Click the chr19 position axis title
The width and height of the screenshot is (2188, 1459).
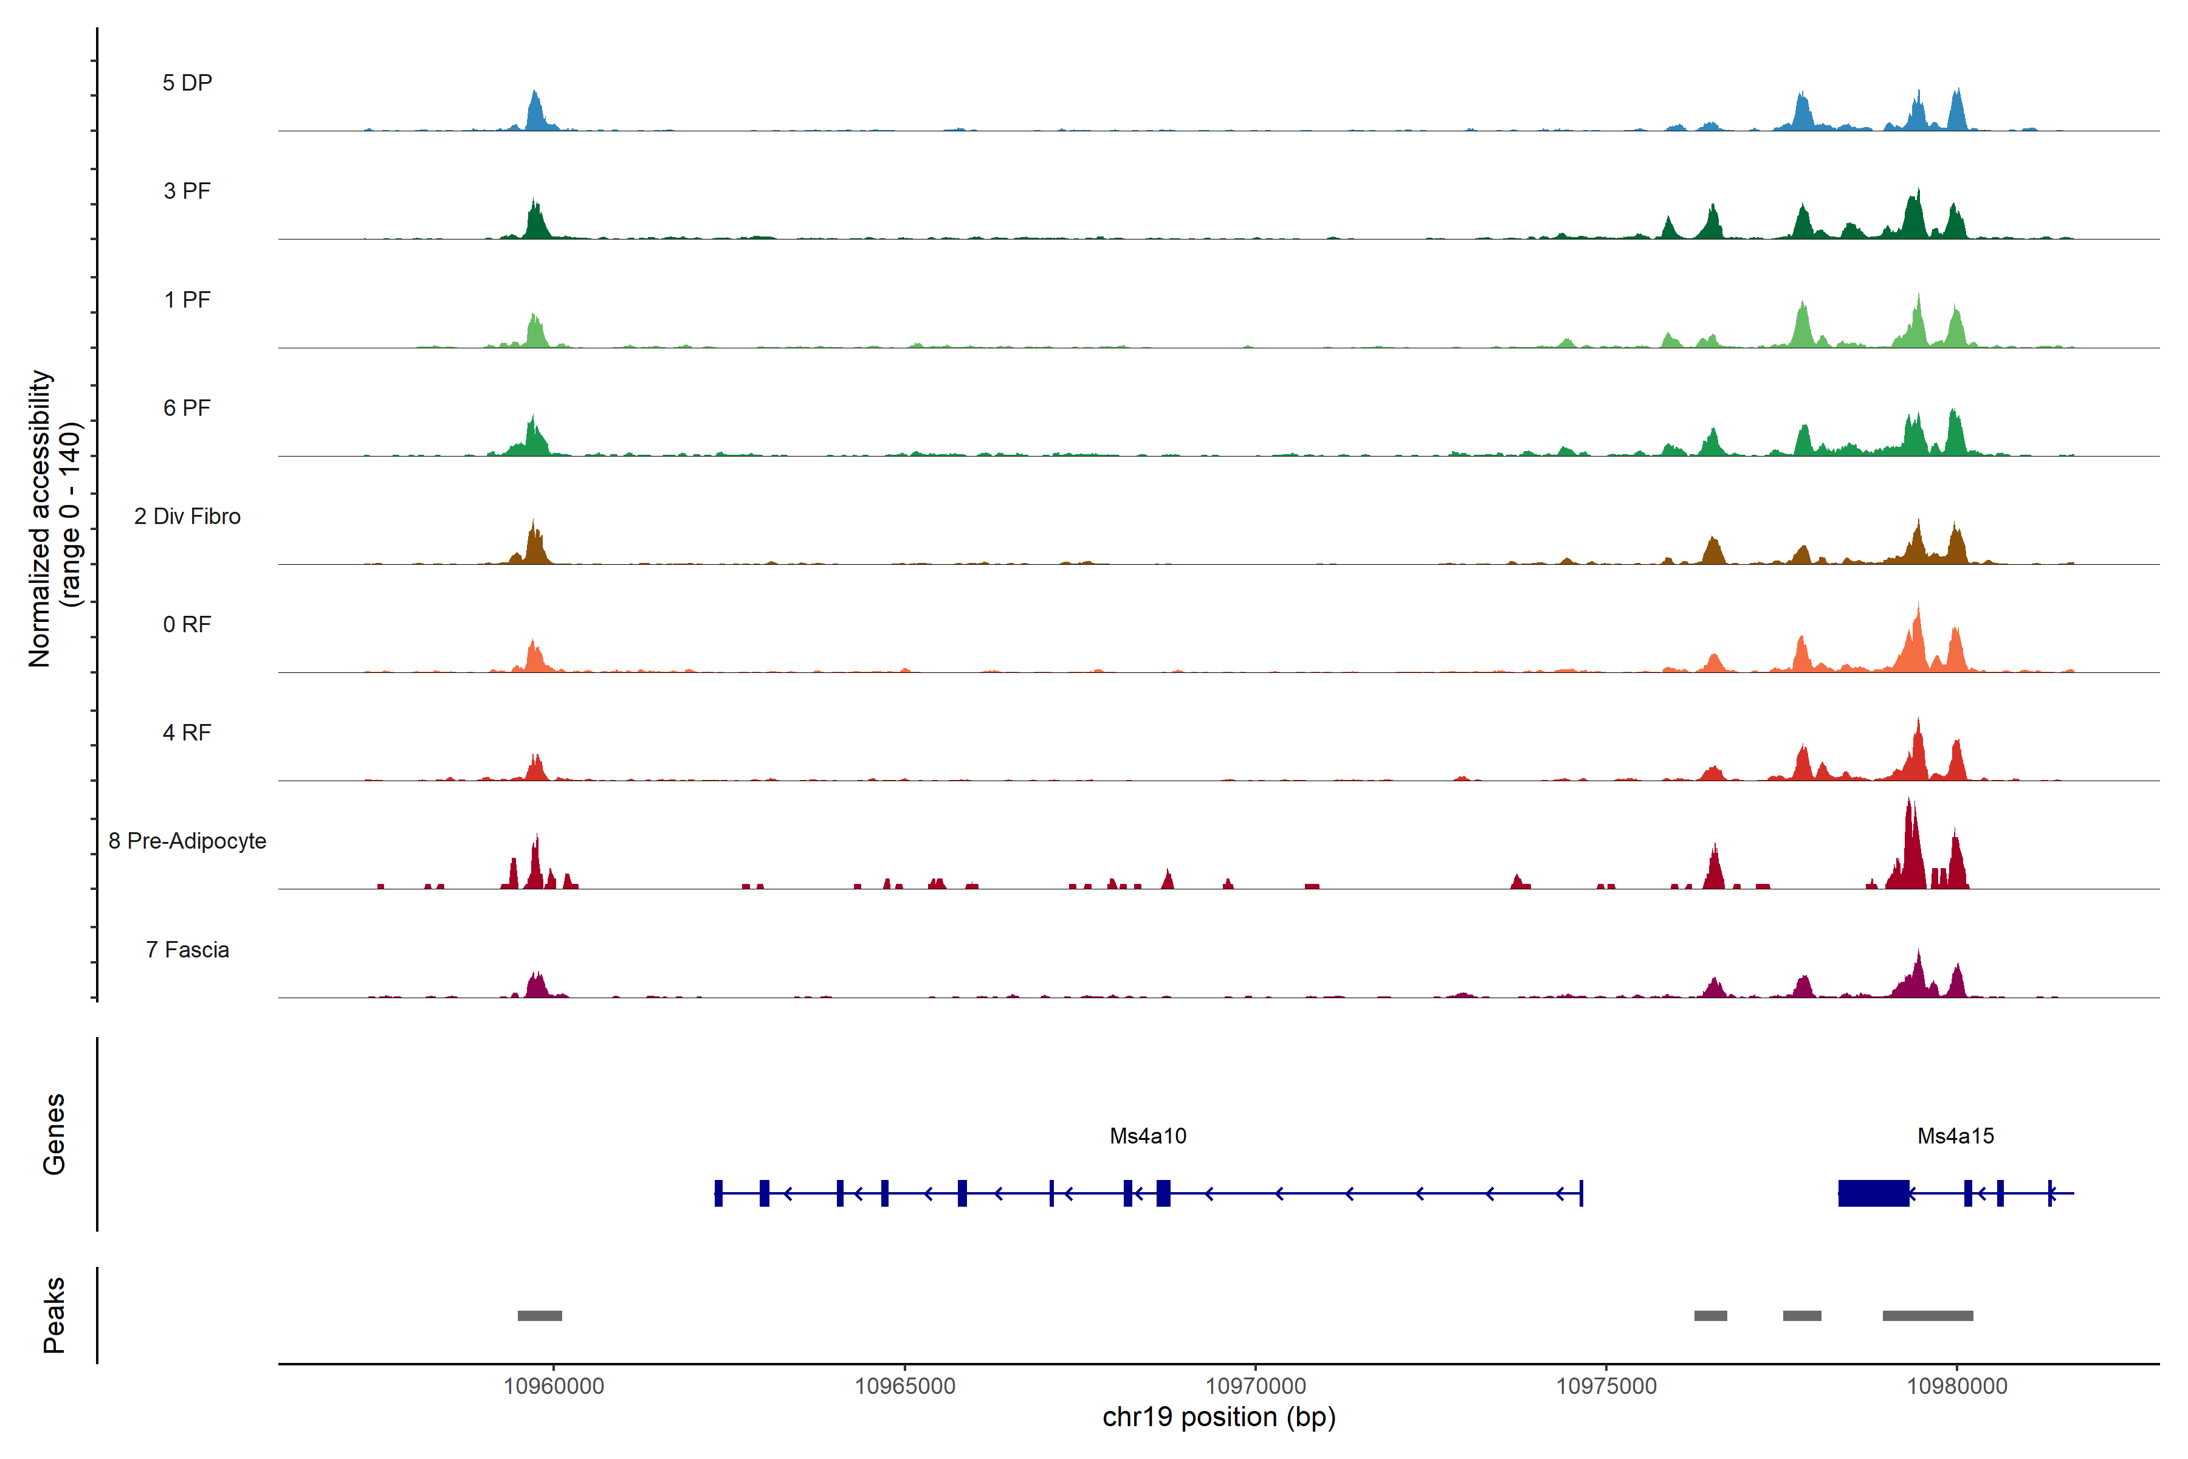click(x=1219, y=1417)
